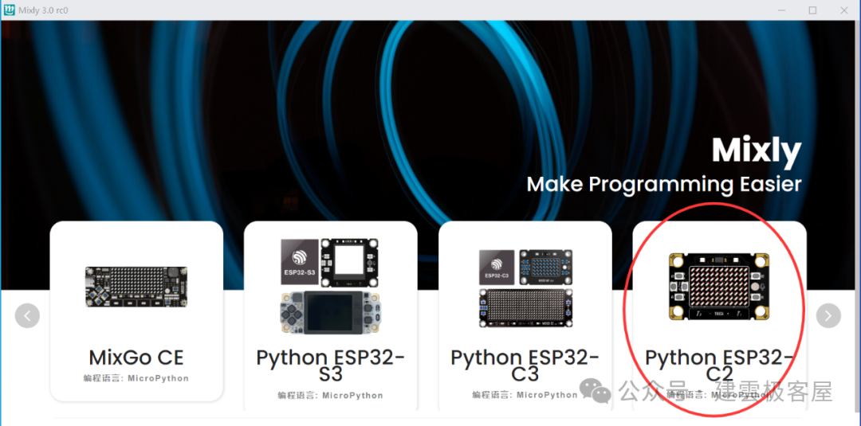861x426 pixels.
Task: Select the ESP32-S3 boards image
Action: click(x=330, y=286)
